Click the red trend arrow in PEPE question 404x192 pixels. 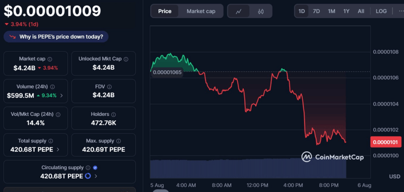point(12,37)
